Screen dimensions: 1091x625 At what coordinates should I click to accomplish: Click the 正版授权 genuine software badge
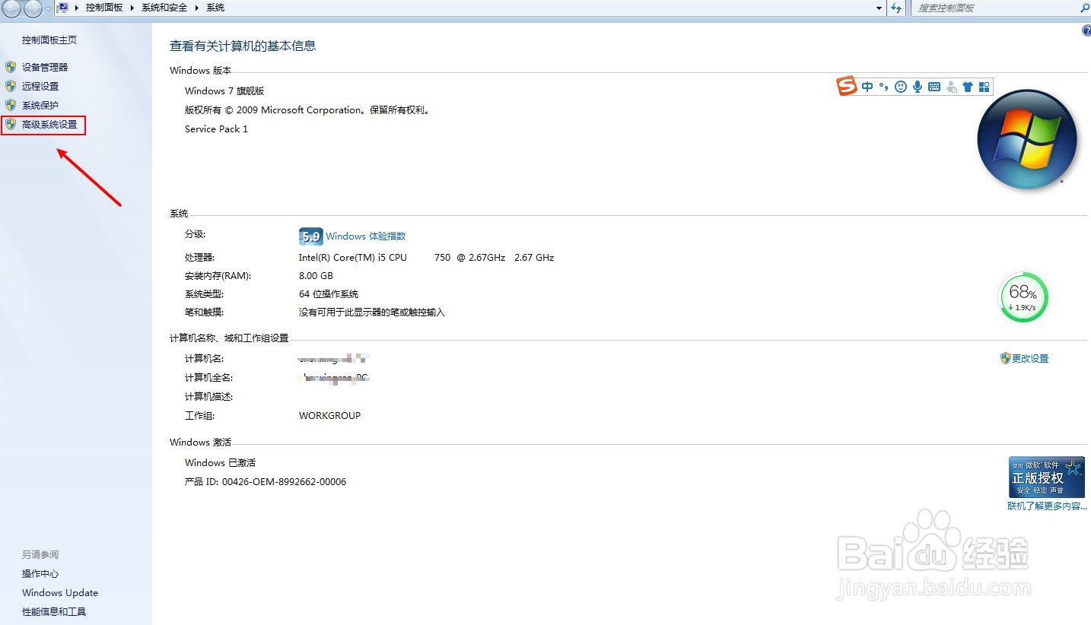coord(1047,477)
